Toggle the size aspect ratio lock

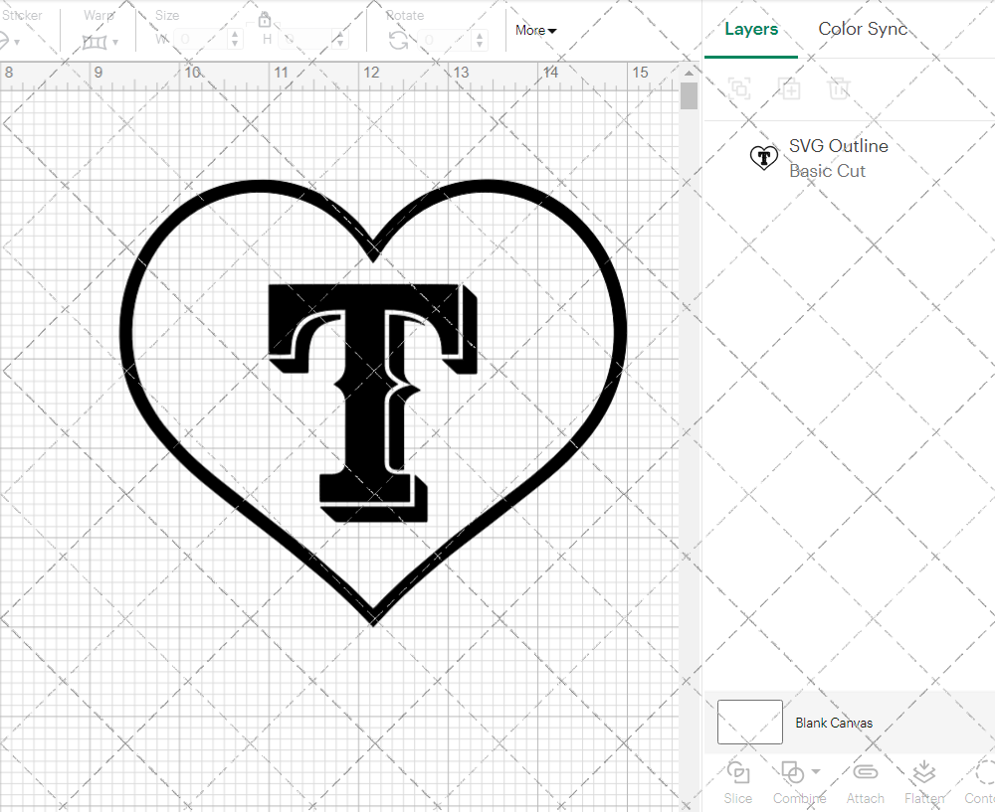point(265,19)
